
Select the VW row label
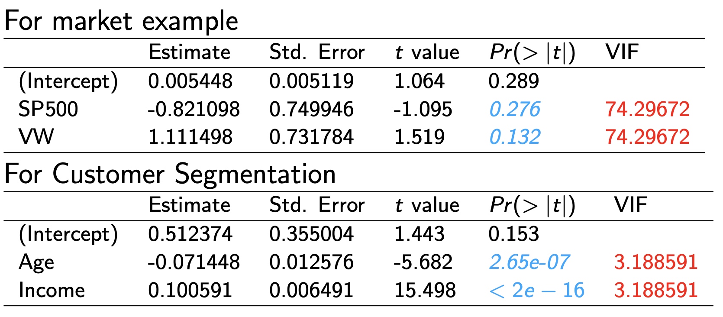(x=36, y=137)
